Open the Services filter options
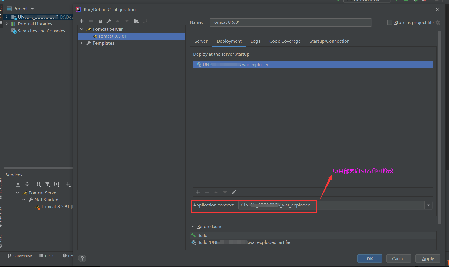Image resolution: width=449 pixels, height=267 pixels. click(48, 184)
